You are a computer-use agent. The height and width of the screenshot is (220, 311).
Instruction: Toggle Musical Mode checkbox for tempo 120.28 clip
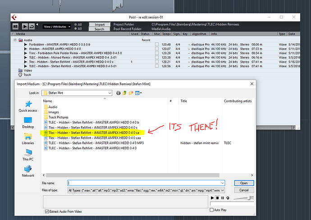click(x=157, y=53)
